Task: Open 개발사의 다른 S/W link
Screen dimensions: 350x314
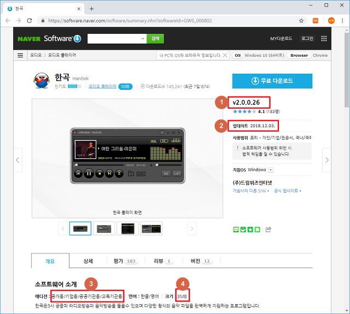Action: click(x=251, y=191)
